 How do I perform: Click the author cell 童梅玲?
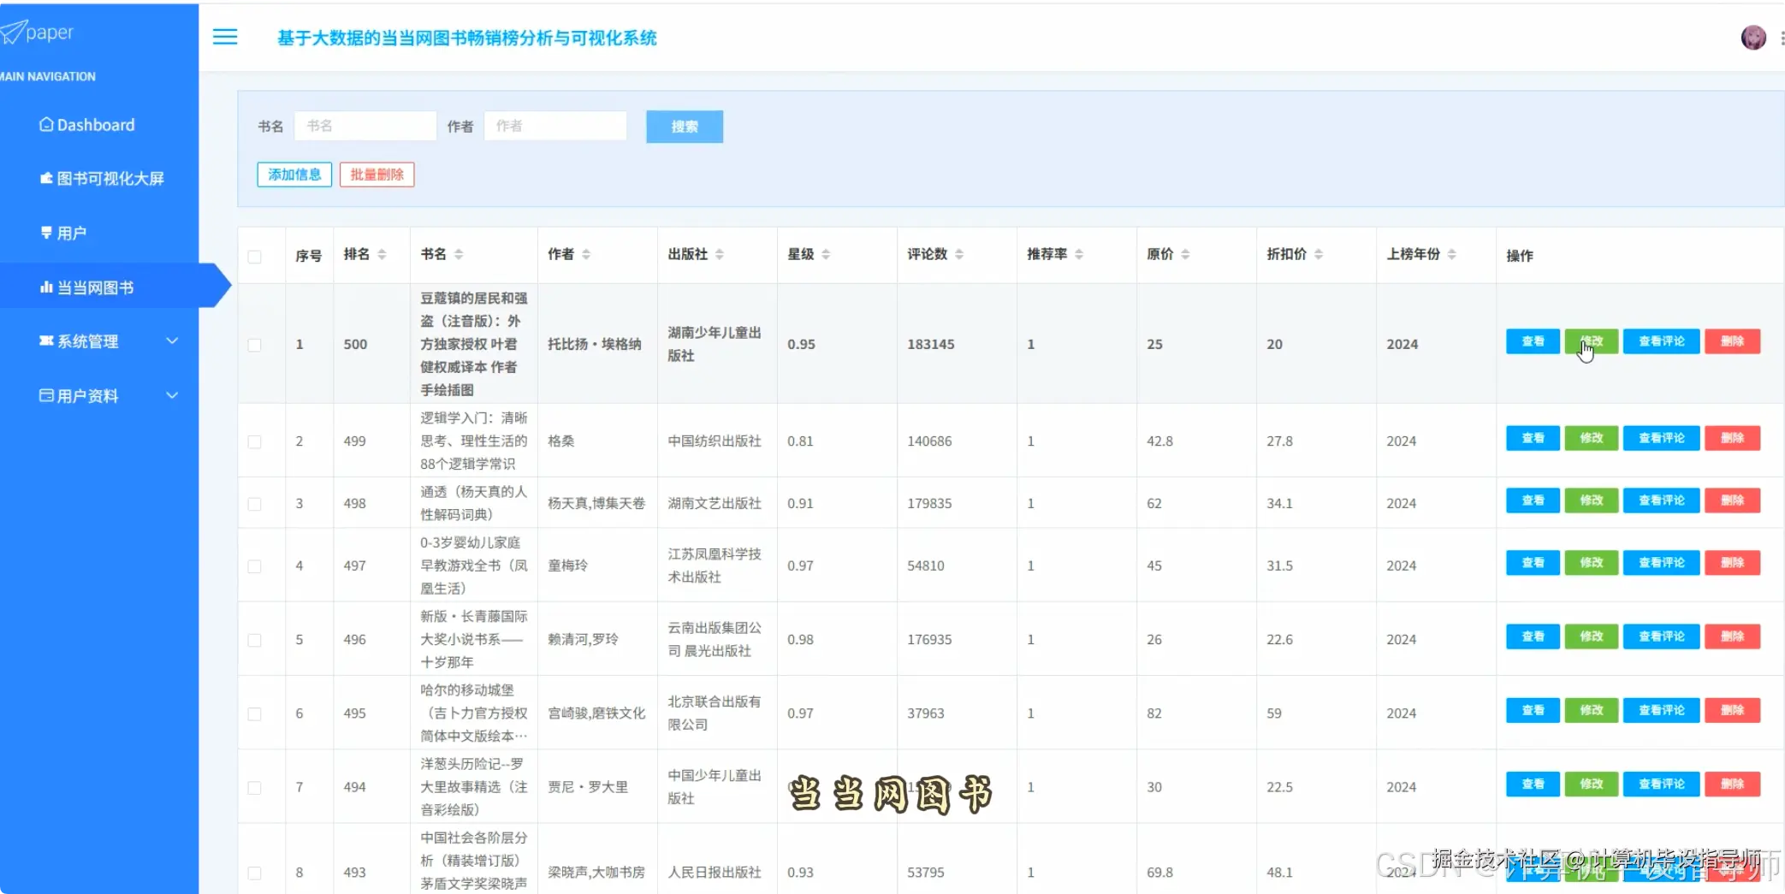(567, 565)
